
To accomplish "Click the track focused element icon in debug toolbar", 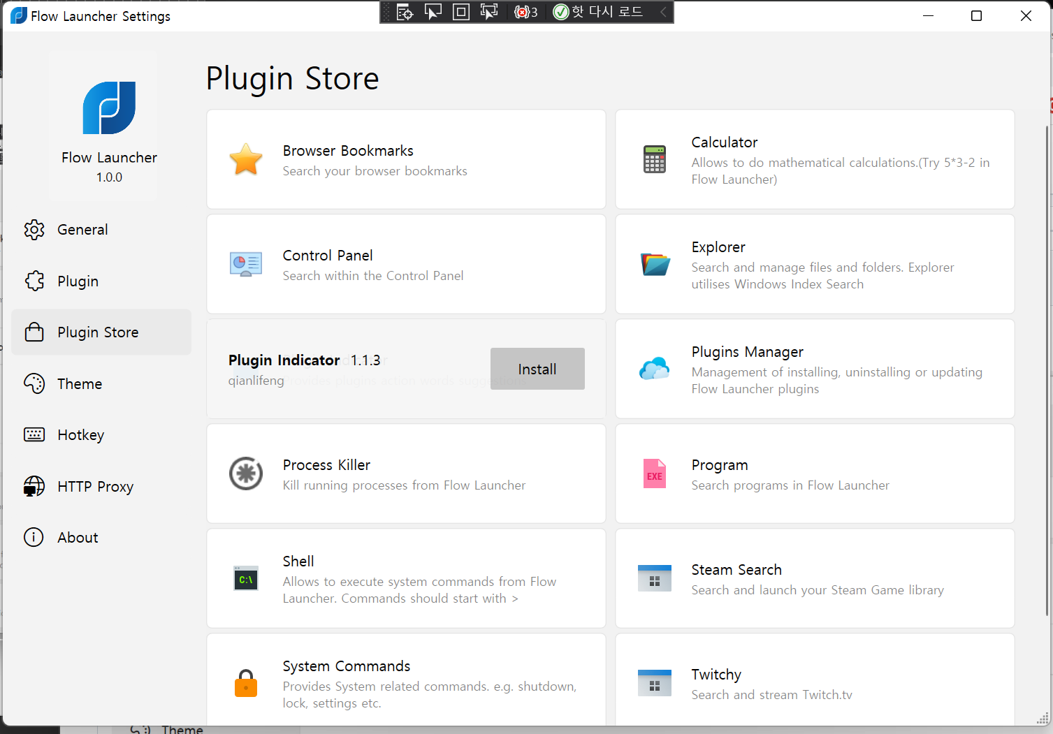I will (x=489, y=12).
